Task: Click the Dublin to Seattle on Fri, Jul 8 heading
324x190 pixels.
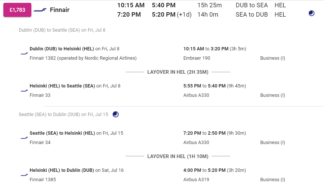Action: tap(62, 30)
